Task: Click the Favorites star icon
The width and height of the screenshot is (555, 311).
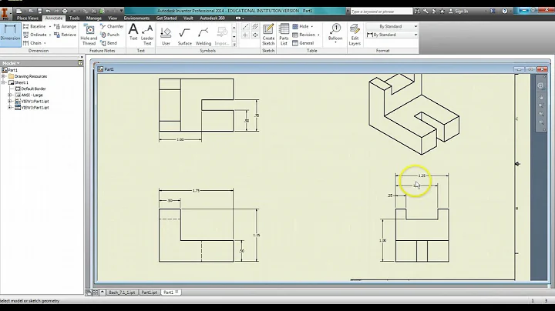Action: tap(442, 12)
